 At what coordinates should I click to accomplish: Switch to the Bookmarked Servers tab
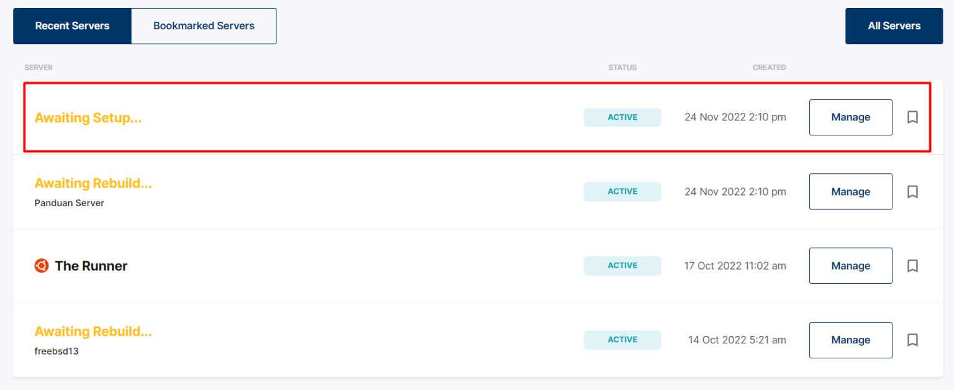(x=204, y=26)
